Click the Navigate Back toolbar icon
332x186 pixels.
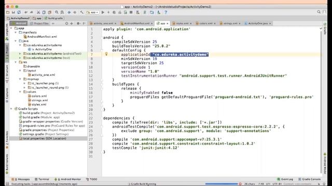[x=69, y=12]
